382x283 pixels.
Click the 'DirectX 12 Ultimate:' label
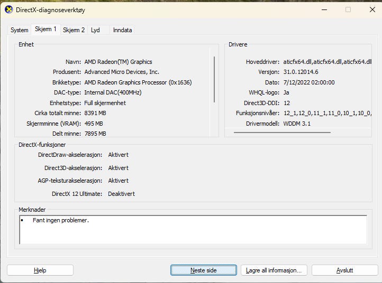coord(77,194)
